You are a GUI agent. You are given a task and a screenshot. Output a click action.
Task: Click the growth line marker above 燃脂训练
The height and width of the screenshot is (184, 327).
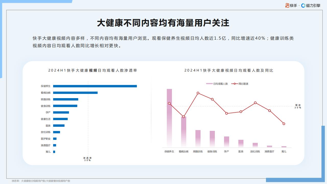tap(198, 93)
